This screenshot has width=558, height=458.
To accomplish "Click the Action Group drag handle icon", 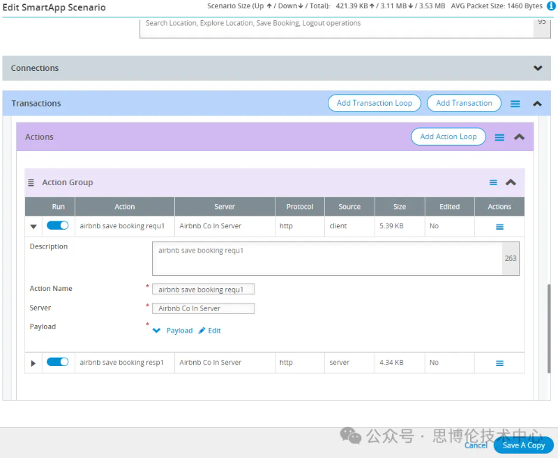I will pyautogui.click(x=31, y=182).
